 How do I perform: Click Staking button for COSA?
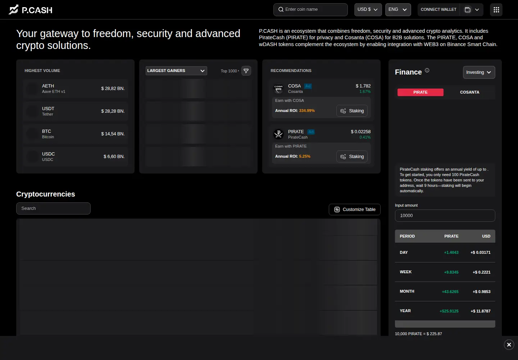pyautogui.click(x=352, y=111)
